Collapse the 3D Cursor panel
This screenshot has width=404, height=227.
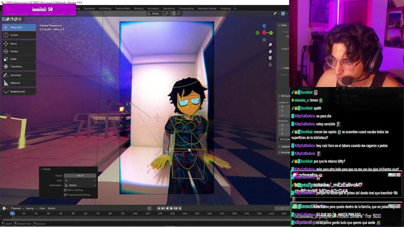[x=279, y=96]
